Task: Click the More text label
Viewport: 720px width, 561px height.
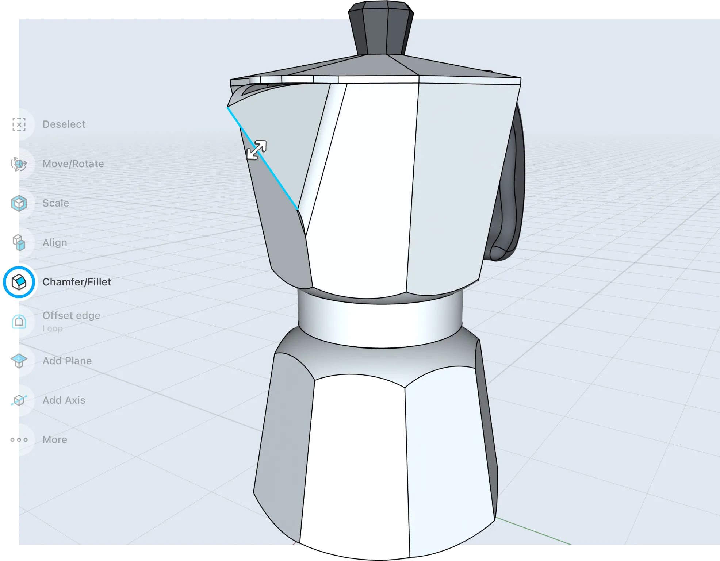Action: (x=55, y=440)
